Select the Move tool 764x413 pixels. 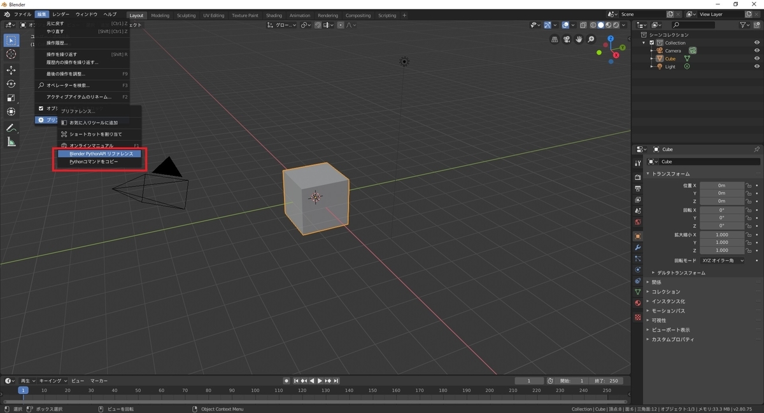11,70
